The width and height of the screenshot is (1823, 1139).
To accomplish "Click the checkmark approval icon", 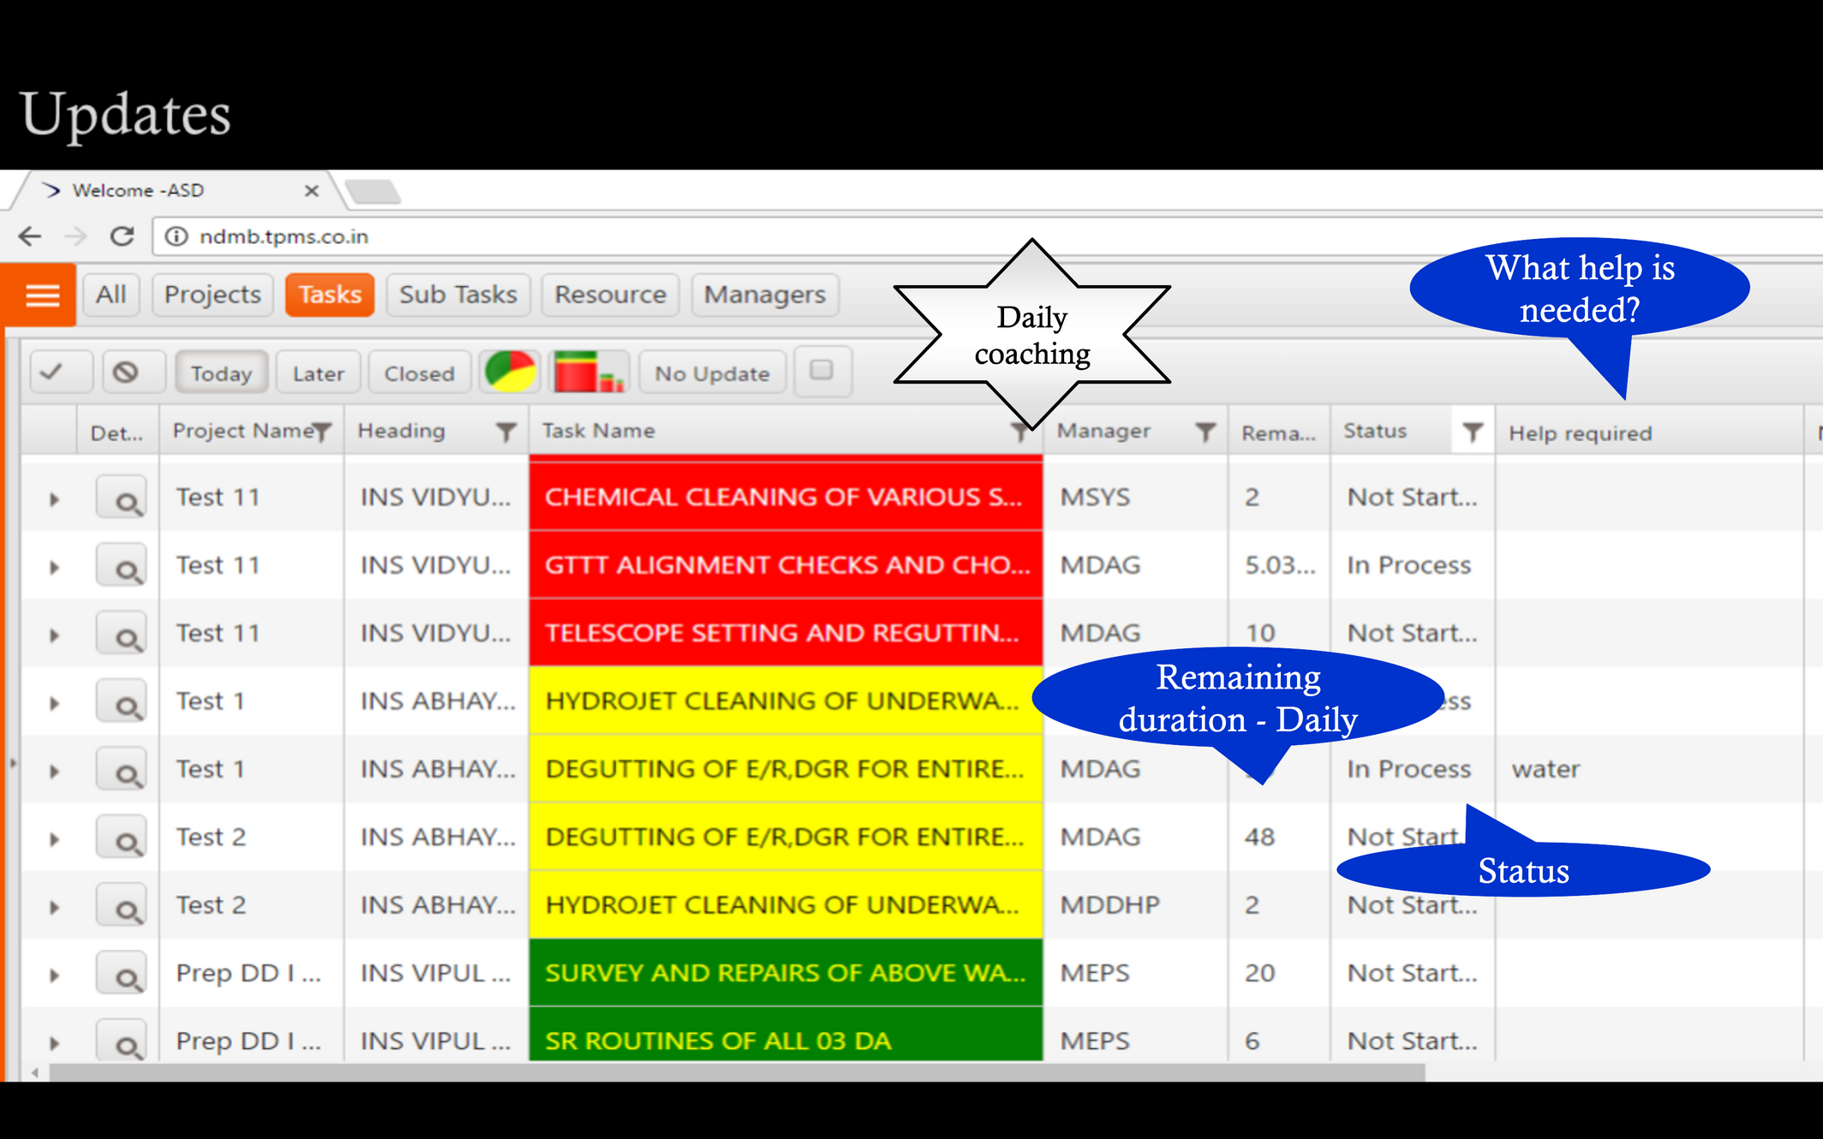I will (60, 372).
